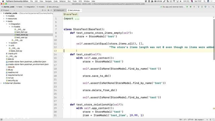
Task: Select test_user.py in project tree
Action: coord(22,37)
